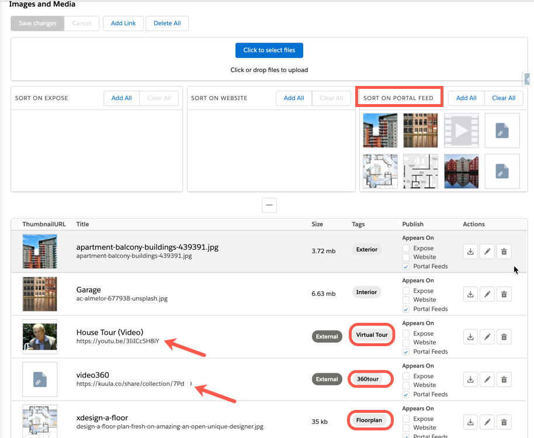Click the 360tour tag on video360
This screenshot has height=438, width=534.
[368, 379]
